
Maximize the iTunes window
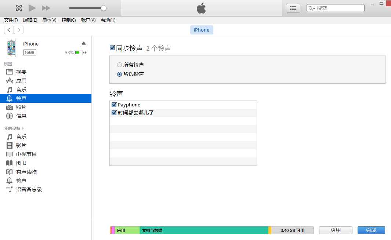381,4
